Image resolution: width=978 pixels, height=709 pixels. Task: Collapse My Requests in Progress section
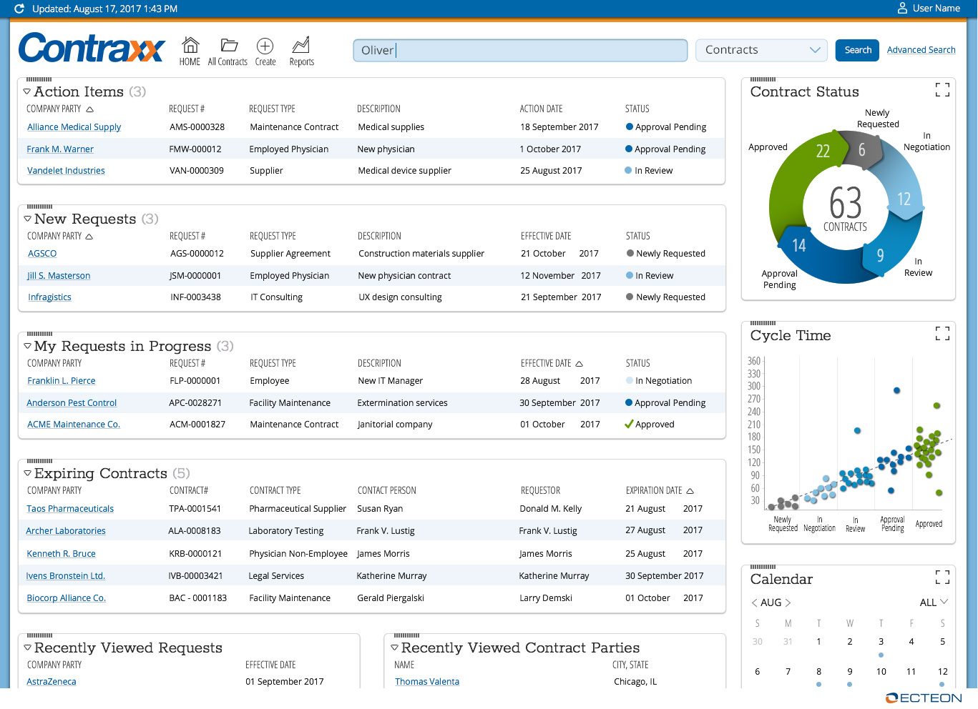(27, 346)
